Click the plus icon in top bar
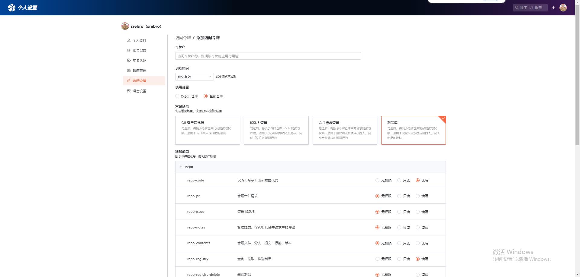Image resolution: width=580 pixels, height=277 pixels. [x=553, y=8]
